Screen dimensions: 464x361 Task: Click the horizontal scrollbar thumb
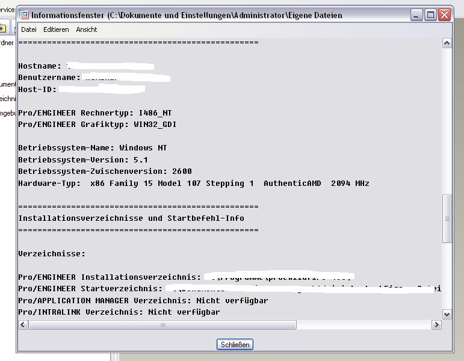tap(162, 325)
